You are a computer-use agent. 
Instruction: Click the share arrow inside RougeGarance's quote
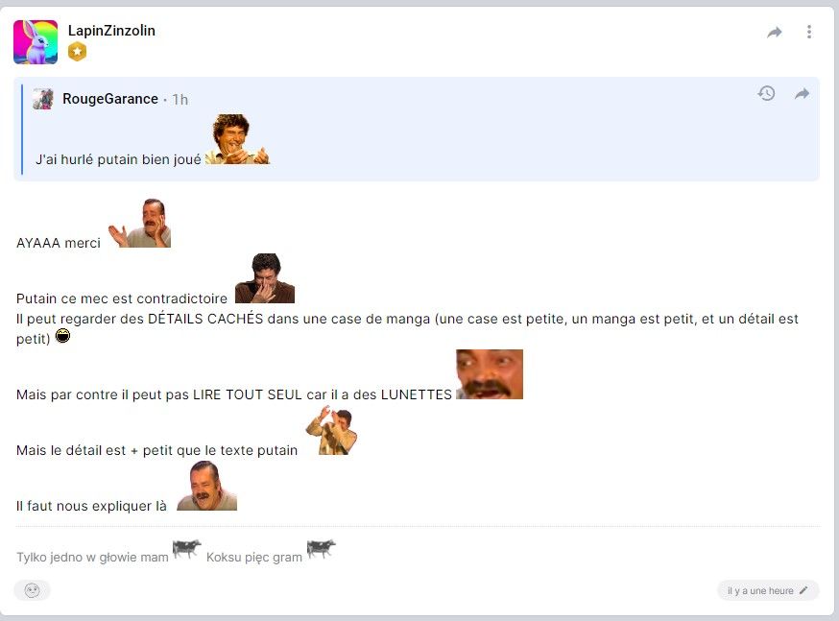pyautogui.click(x=803, y=94)
